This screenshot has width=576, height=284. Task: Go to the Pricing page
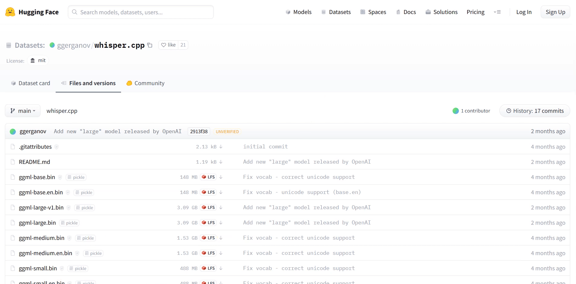click(476, 12)
